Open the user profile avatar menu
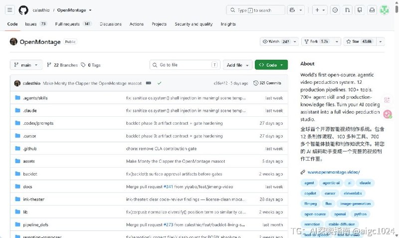The height and width of the screenshot is (238, 399). 384,10
